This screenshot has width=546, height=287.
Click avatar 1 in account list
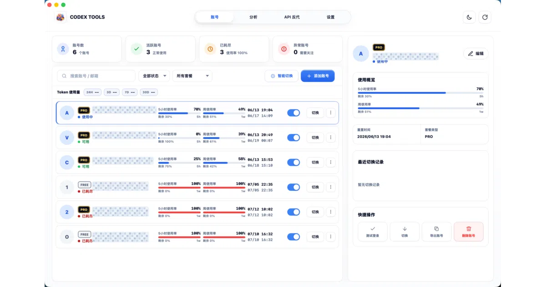(67, 187)
